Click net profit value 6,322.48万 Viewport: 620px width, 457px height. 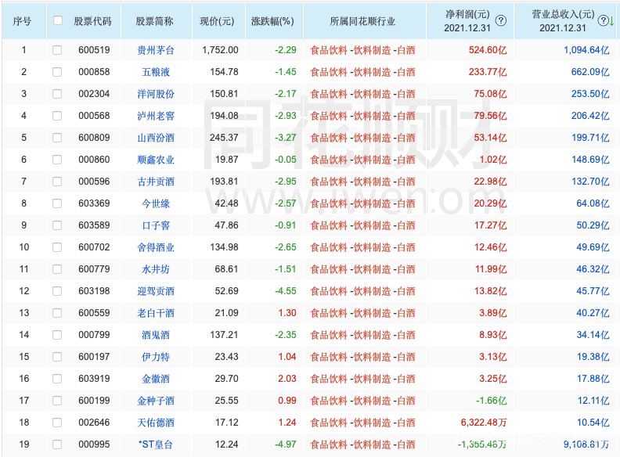484,423
